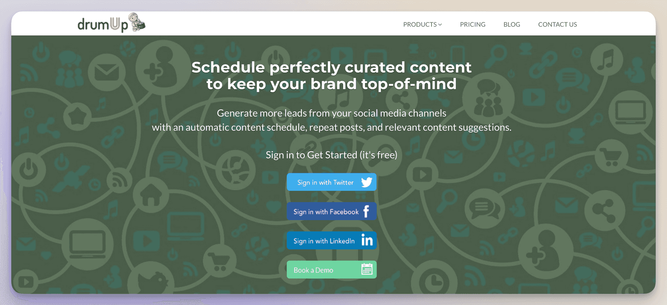Choose Sign in with Facebook label
Screen dimensions: 667x305
pos(326,212)
